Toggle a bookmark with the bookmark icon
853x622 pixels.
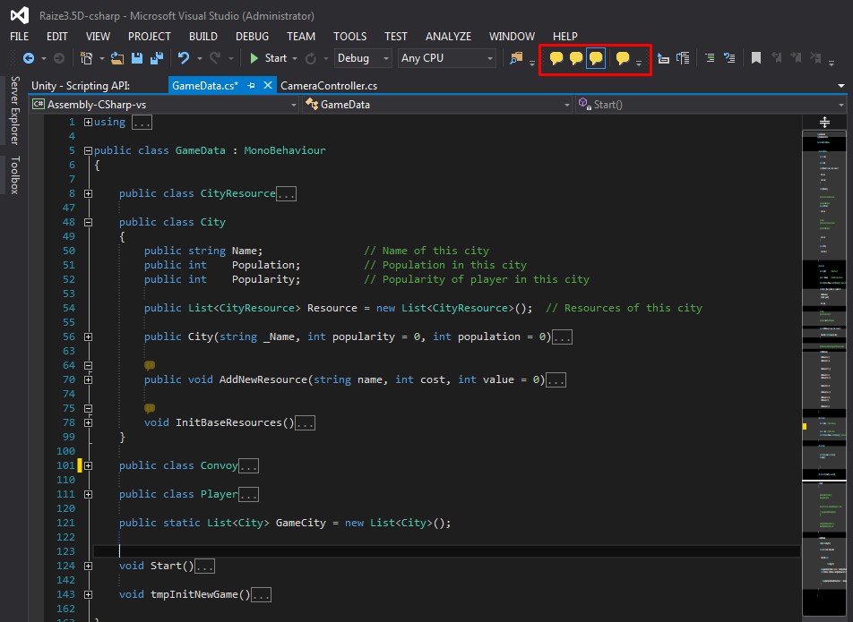coord(755,58)
